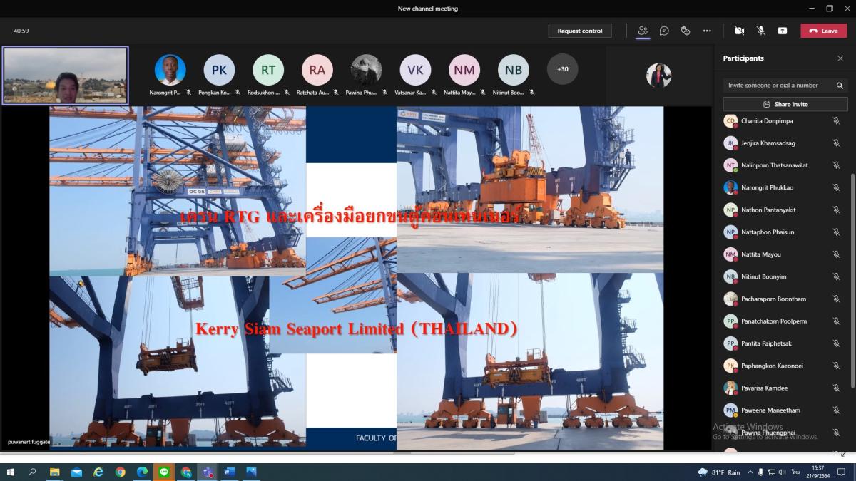Viewport: 856px width, 481px height.
Task: Select the NB avatar in the participant strip
Action: coord(514,70)
